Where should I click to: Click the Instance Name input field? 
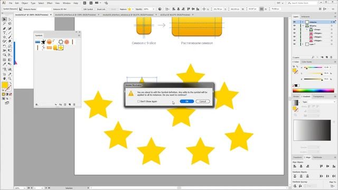pos(44,9)
